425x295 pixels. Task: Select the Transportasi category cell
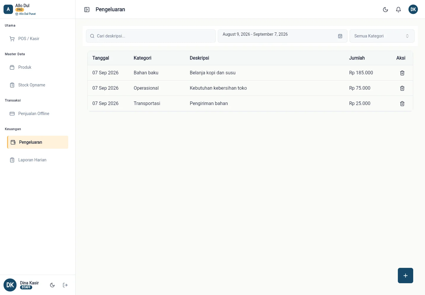pyautogui.click(x=147, y=104)
